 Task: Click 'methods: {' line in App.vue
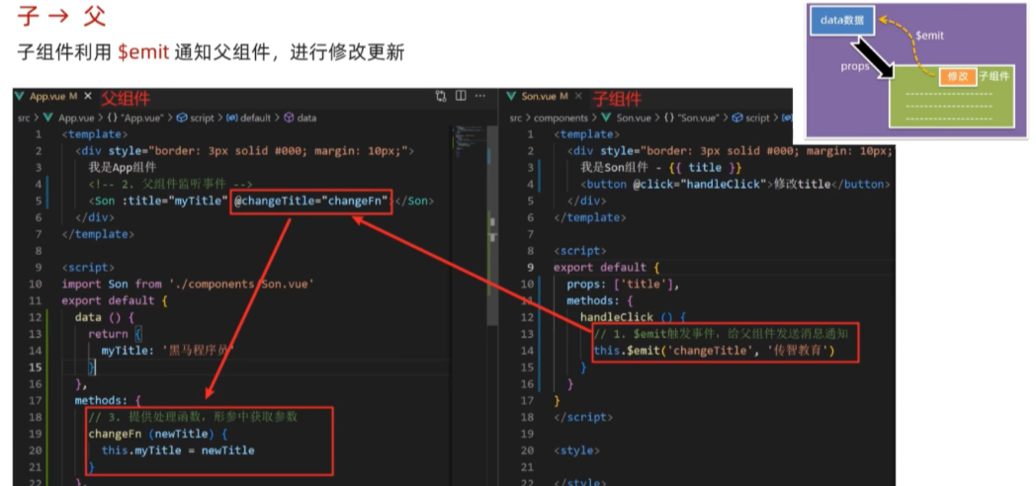108,400
